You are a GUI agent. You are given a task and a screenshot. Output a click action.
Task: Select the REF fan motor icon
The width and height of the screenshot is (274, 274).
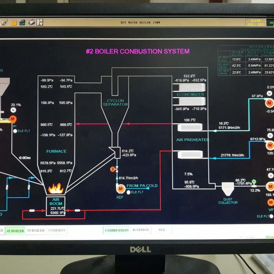pos(120,189)
